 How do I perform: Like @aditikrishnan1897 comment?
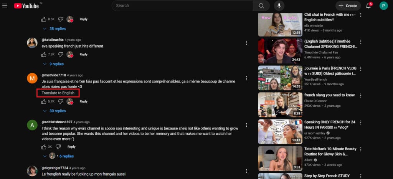tap(44, 147)
